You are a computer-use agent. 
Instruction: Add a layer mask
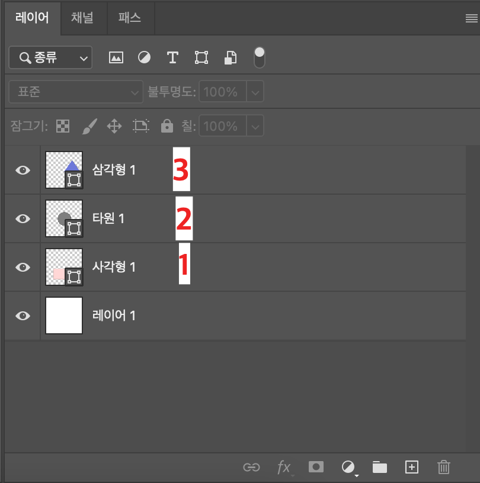[316, 467]
